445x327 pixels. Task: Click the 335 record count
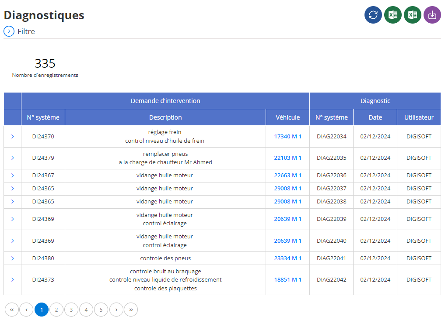point(45,63)
